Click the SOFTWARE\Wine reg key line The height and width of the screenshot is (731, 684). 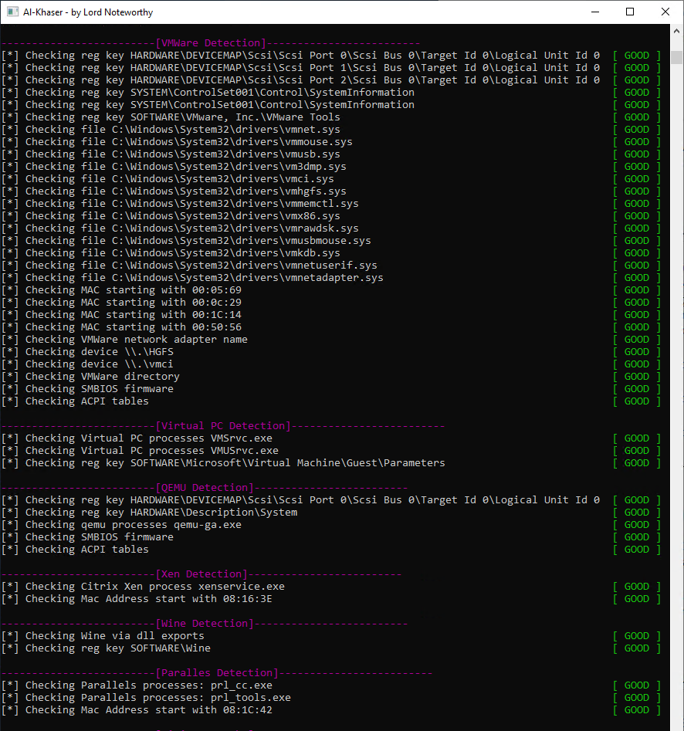tap(106, 648)
